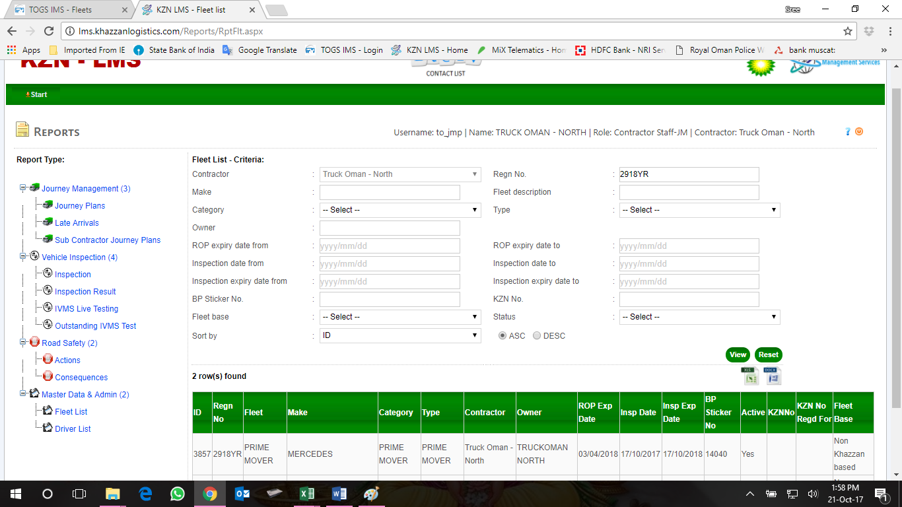Image resolution: width=902 pixels, height=507 pixels.
Task: Export results using the Word DOCX icon
Action: point(773,376)
